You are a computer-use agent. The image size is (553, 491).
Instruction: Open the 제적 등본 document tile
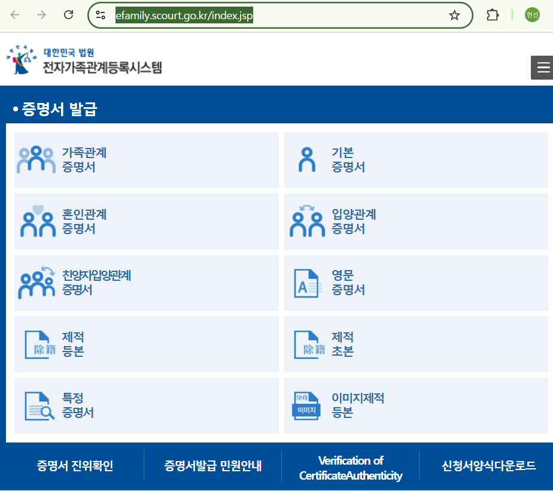tap(146, 344)
